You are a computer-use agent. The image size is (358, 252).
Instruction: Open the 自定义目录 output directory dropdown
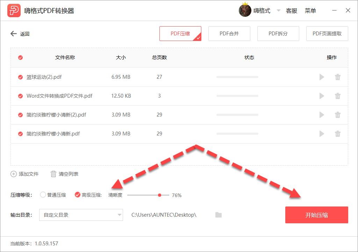tap(81, 215)
